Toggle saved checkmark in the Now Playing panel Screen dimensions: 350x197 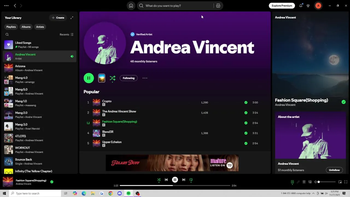coord(343,102)
